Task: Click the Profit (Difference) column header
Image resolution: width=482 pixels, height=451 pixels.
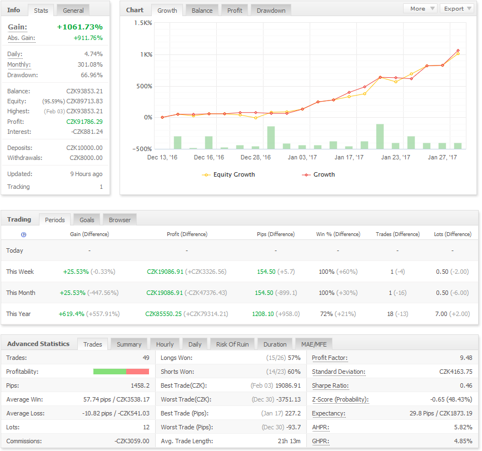Action: (187, 234)
